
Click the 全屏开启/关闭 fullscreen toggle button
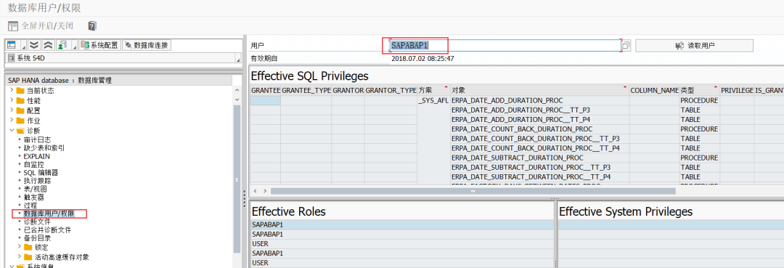tap(41, 25)
